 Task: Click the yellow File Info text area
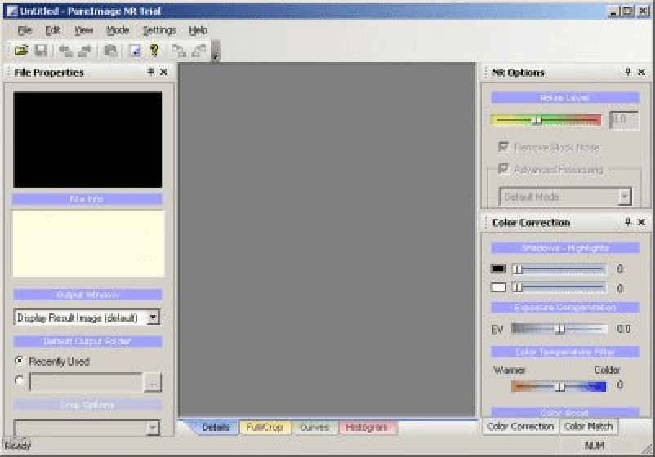88,243
